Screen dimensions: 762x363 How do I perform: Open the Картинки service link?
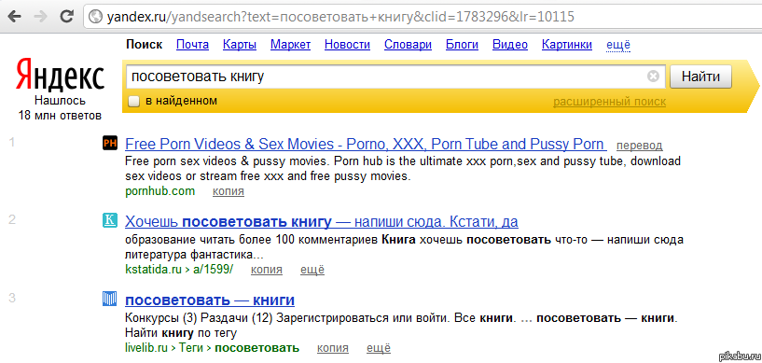[567, 45]
